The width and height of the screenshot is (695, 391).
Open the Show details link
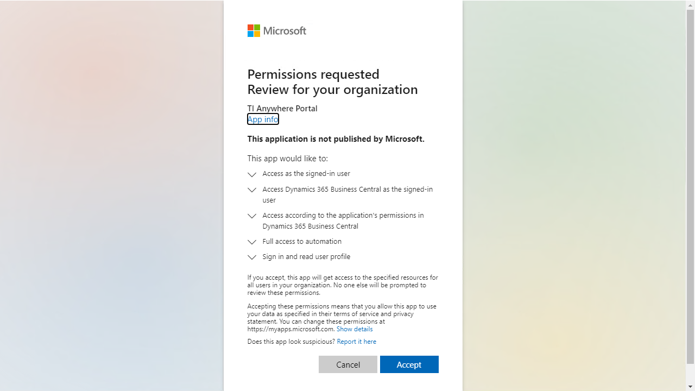(x=355, y=329)
